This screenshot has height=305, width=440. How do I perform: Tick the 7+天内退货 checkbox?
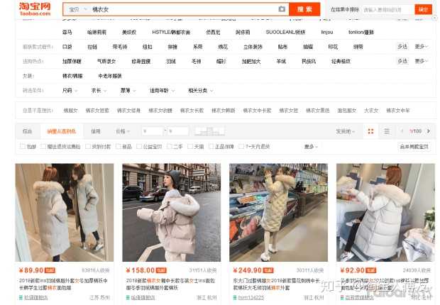tap(241, 146)
